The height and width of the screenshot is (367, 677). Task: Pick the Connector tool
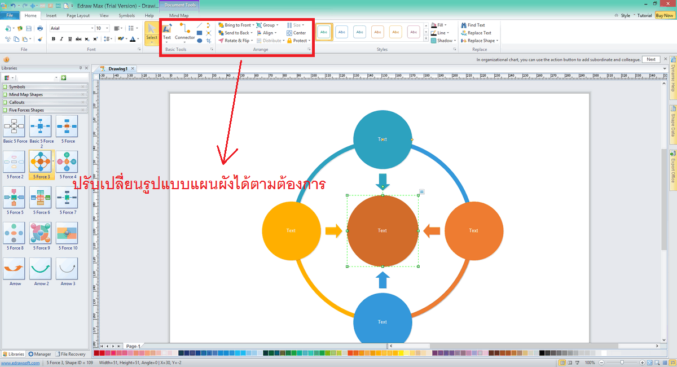(184, 33)
